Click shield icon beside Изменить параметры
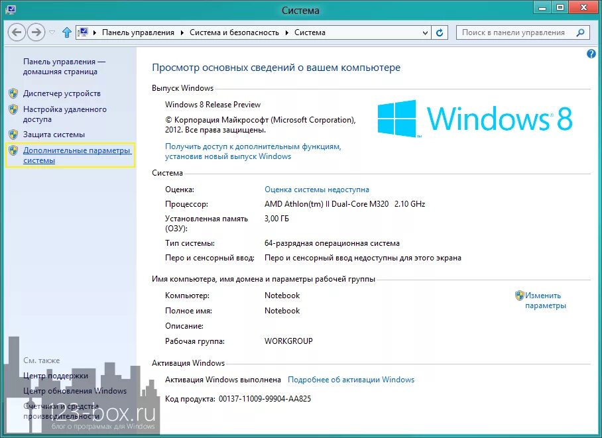 click(x=519, y=295)
